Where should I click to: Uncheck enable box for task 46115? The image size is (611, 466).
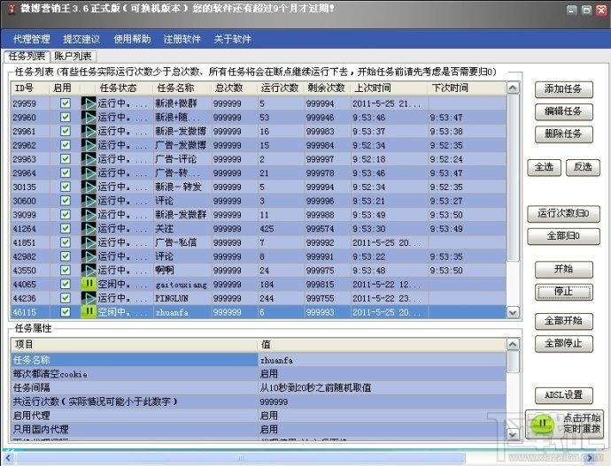[x=66, y=312]
